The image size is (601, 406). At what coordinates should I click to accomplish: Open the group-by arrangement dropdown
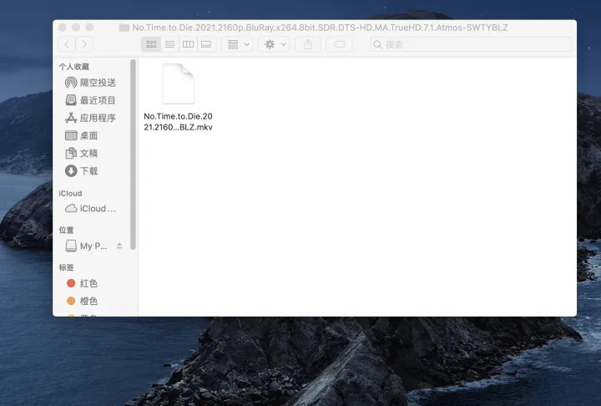point(239,44)
